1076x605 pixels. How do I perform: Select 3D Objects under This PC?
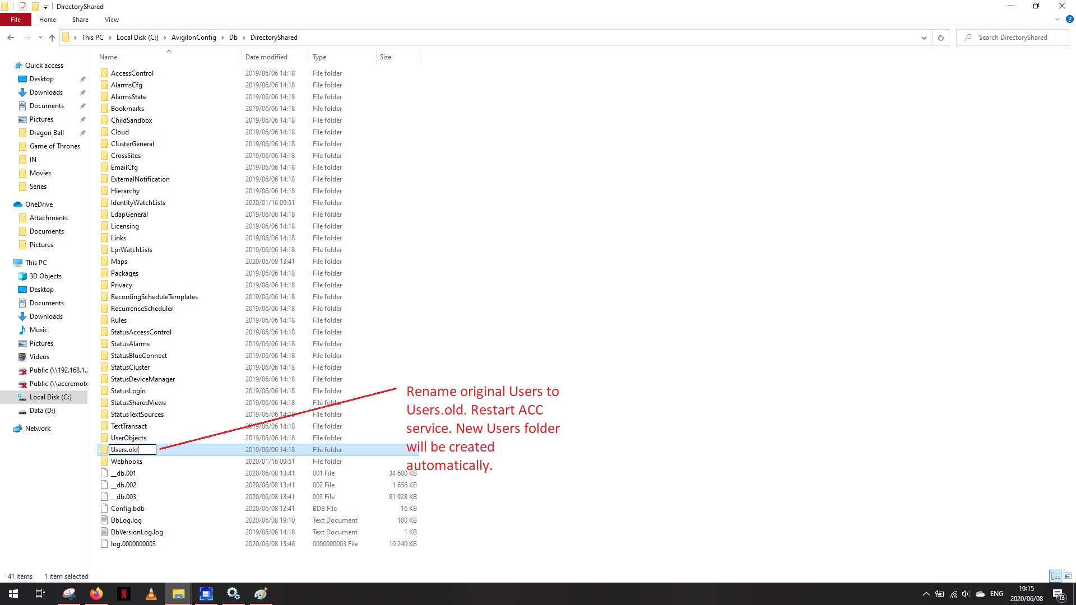point(45,276)
